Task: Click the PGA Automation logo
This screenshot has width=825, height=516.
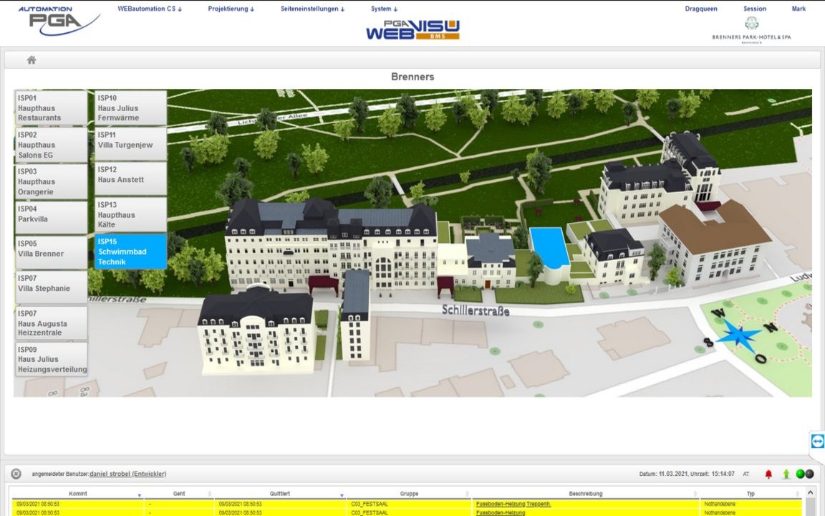Action: tap(59, 21)
